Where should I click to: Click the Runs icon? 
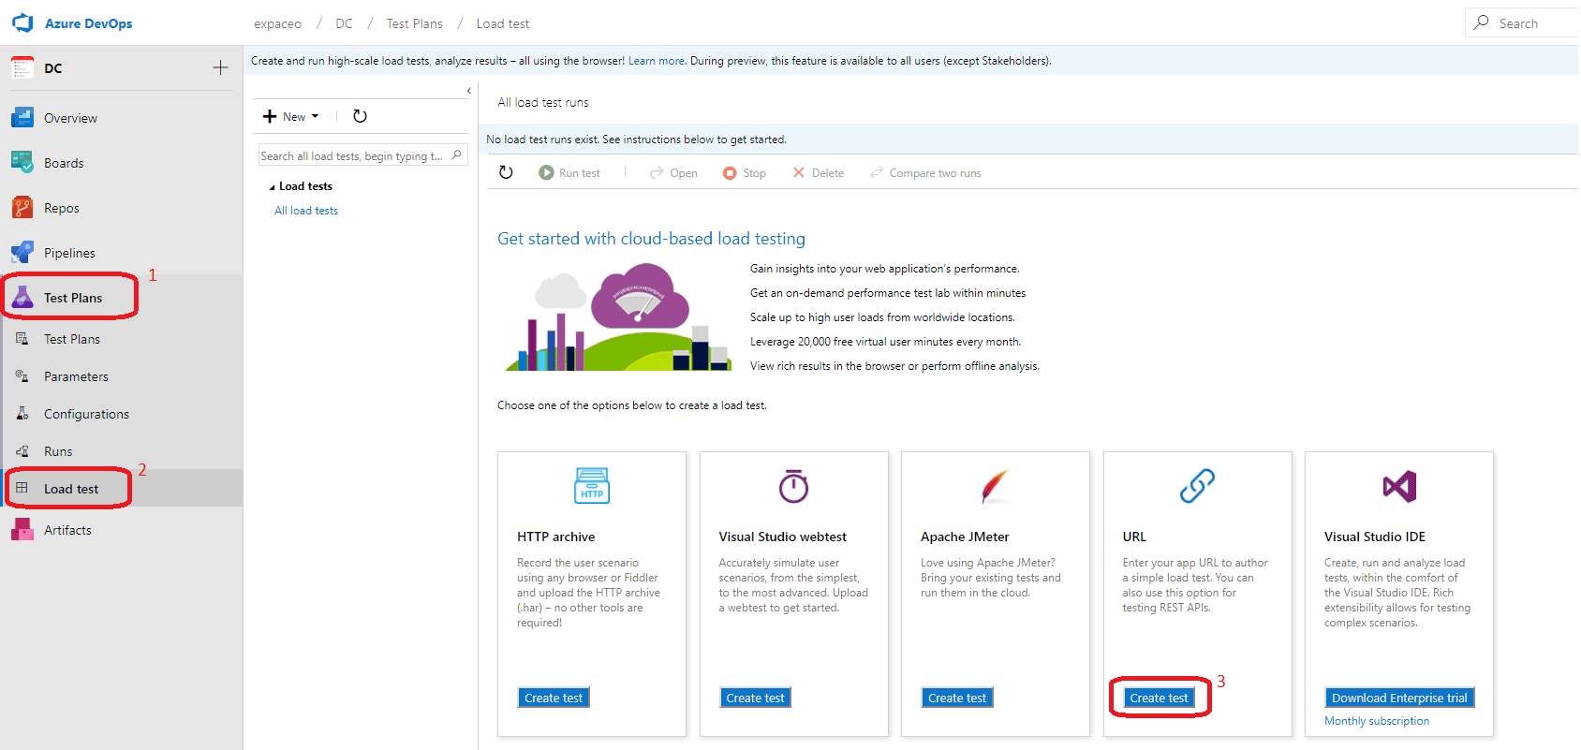click(22, 451)
